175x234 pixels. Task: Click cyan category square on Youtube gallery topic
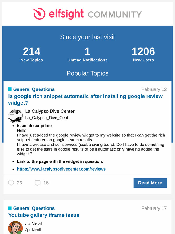[x=10, y=208]
